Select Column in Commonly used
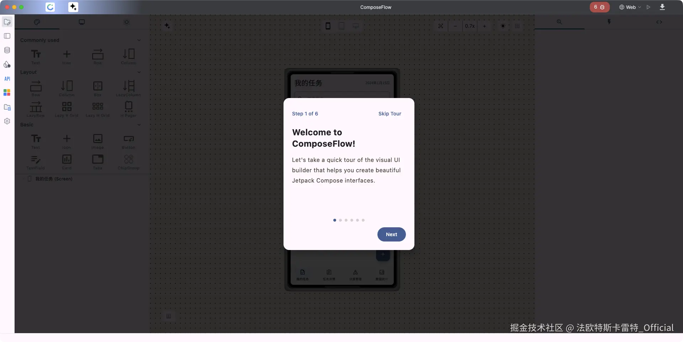 (128, 56)
